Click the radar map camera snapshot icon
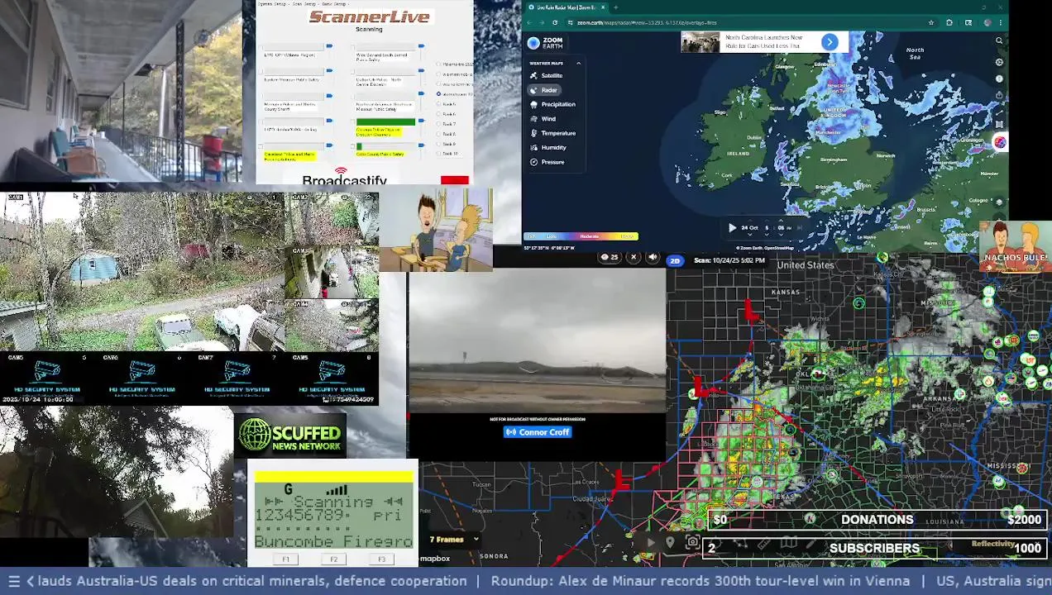Screen dimensions: 1052x595 pos(692,542)
